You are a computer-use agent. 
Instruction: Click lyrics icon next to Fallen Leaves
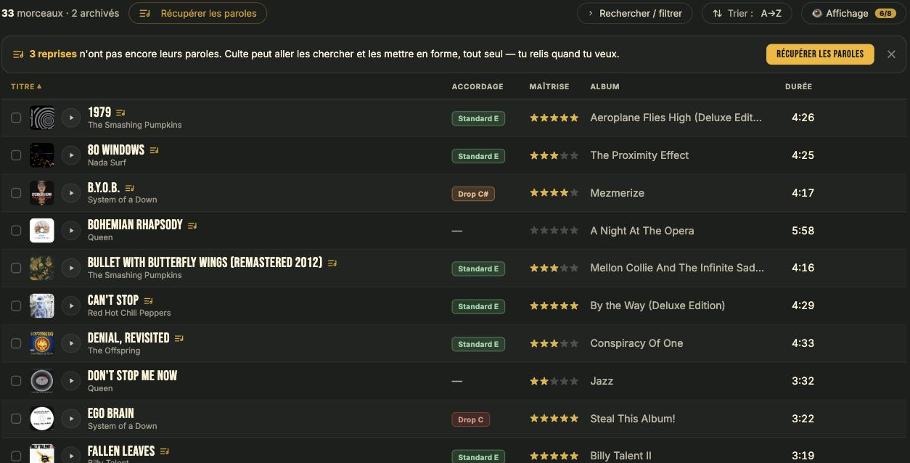pyautogui.click(x=165, y=451)
